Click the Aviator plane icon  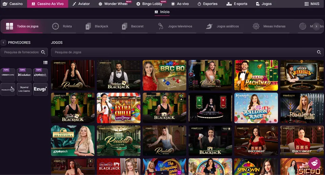[x=74, y=4]
